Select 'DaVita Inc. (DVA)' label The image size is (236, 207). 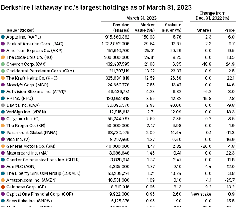23,105
